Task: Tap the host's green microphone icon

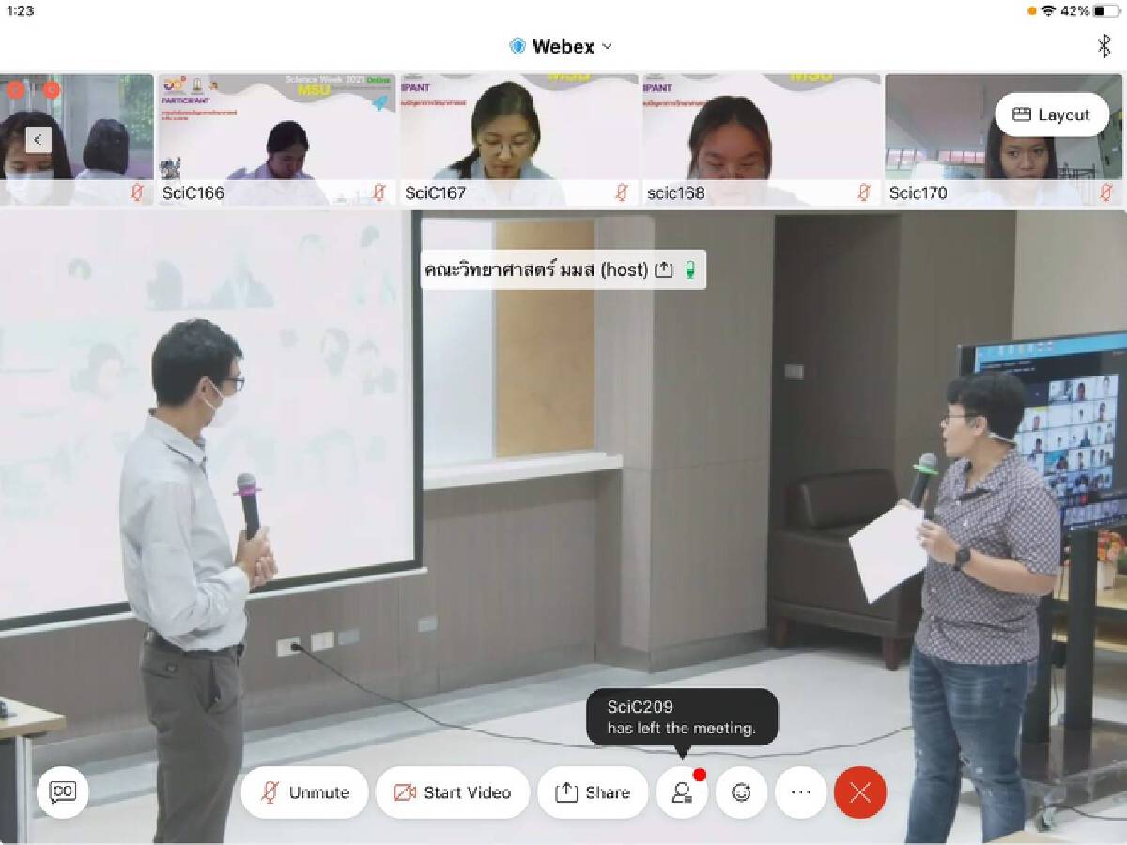Action: pyautogui.click(x=690, y=270)
